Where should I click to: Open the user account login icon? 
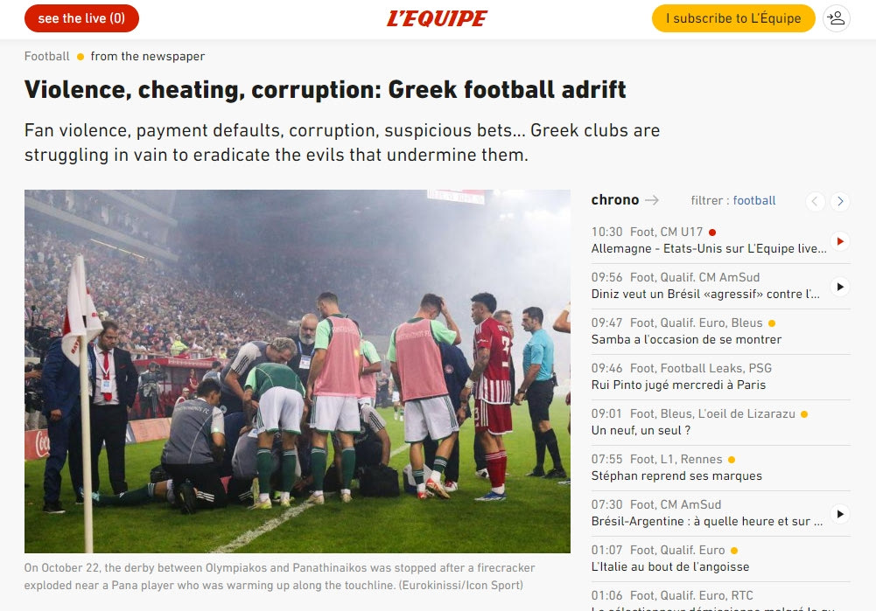[837, 18]
